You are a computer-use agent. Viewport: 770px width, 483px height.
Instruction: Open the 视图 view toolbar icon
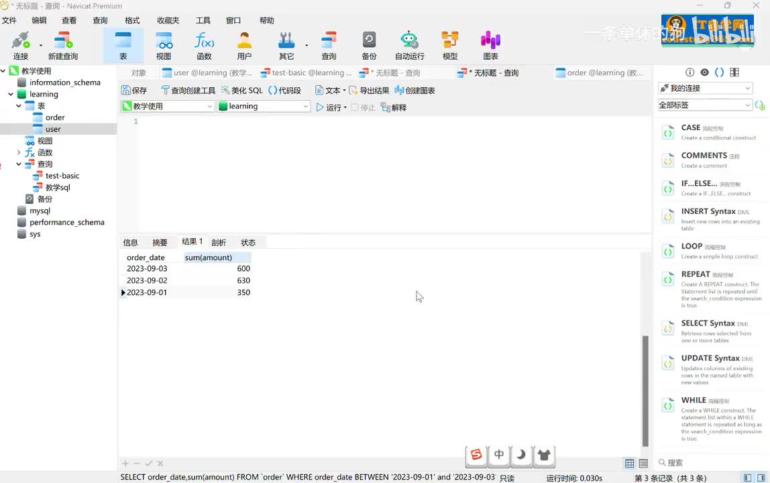(x=164, y=45)
